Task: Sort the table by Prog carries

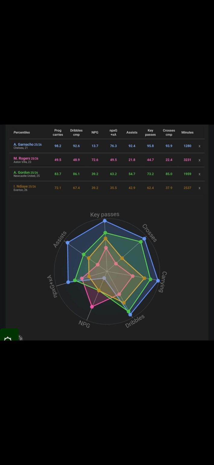Action: 58,132
